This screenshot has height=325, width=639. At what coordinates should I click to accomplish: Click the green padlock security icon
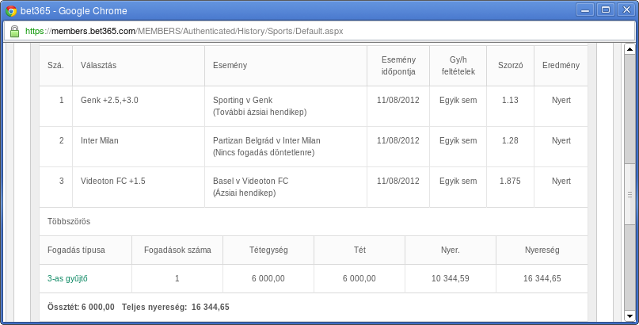[x=15, y=31]
